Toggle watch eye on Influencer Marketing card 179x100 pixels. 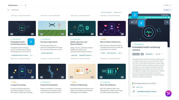[x=92, y=77]
